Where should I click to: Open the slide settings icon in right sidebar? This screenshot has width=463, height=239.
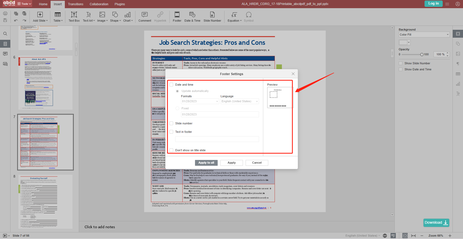point(458,34)
